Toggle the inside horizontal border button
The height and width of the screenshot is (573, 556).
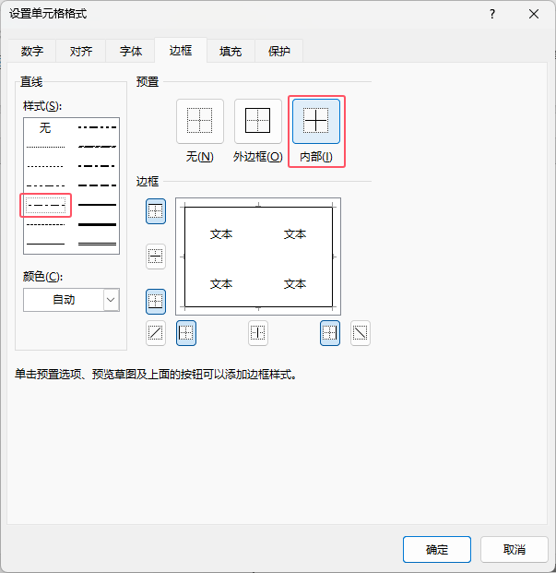[156, 257]
